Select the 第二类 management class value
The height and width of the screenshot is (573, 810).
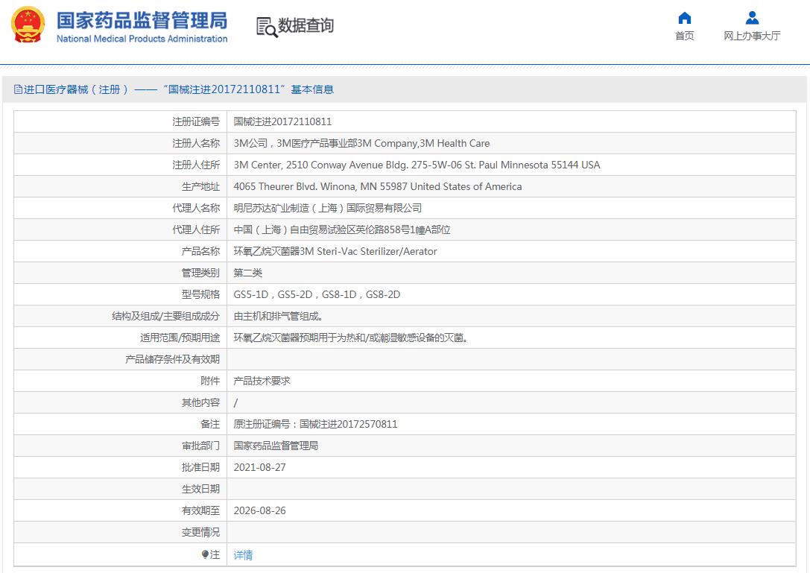(248, 273)
